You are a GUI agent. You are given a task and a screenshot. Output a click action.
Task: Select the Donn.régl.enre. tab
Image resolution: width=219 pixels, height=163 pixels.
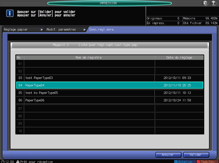(x=102, y=30)
